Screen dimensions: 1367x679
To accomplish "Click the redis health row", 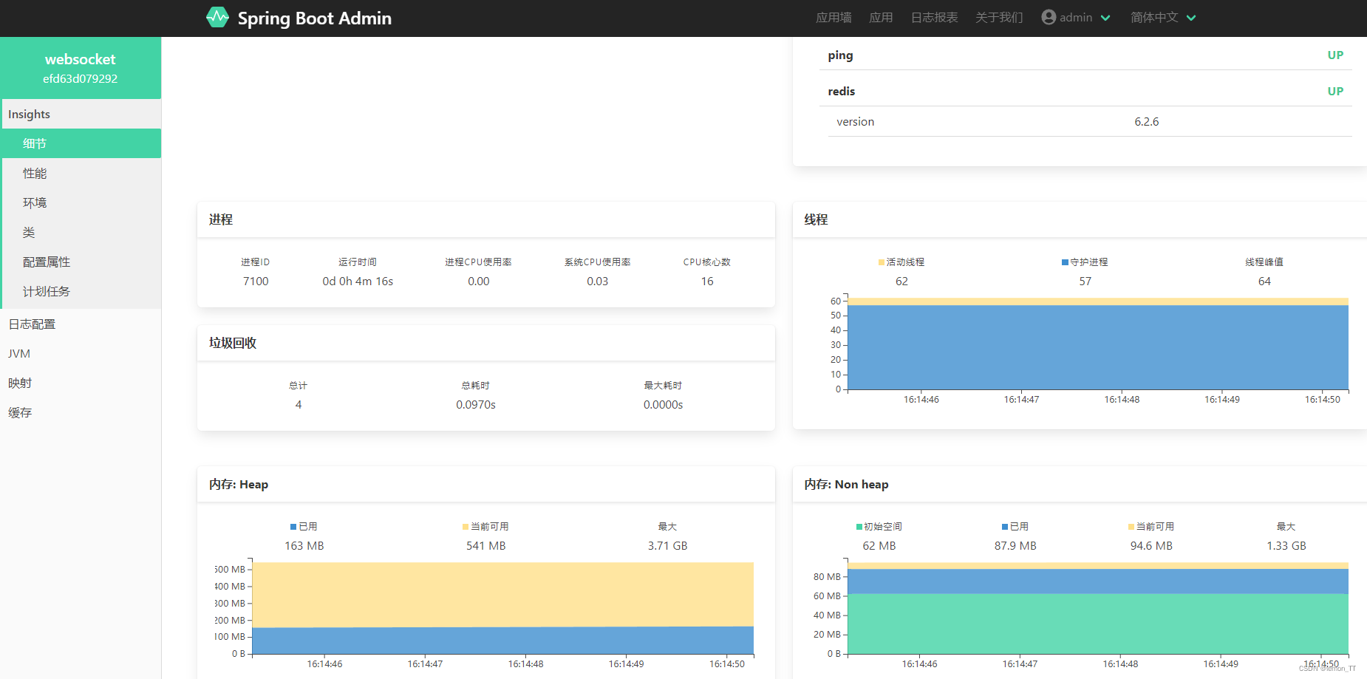I will pyautogui.click(x=1085, y=91).
